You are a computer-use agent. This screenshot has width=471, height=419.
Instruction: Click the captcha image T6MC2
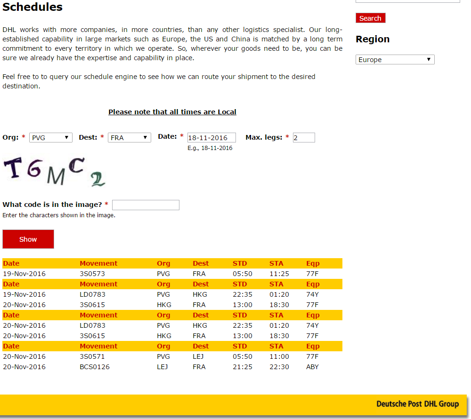click(55, 172)
